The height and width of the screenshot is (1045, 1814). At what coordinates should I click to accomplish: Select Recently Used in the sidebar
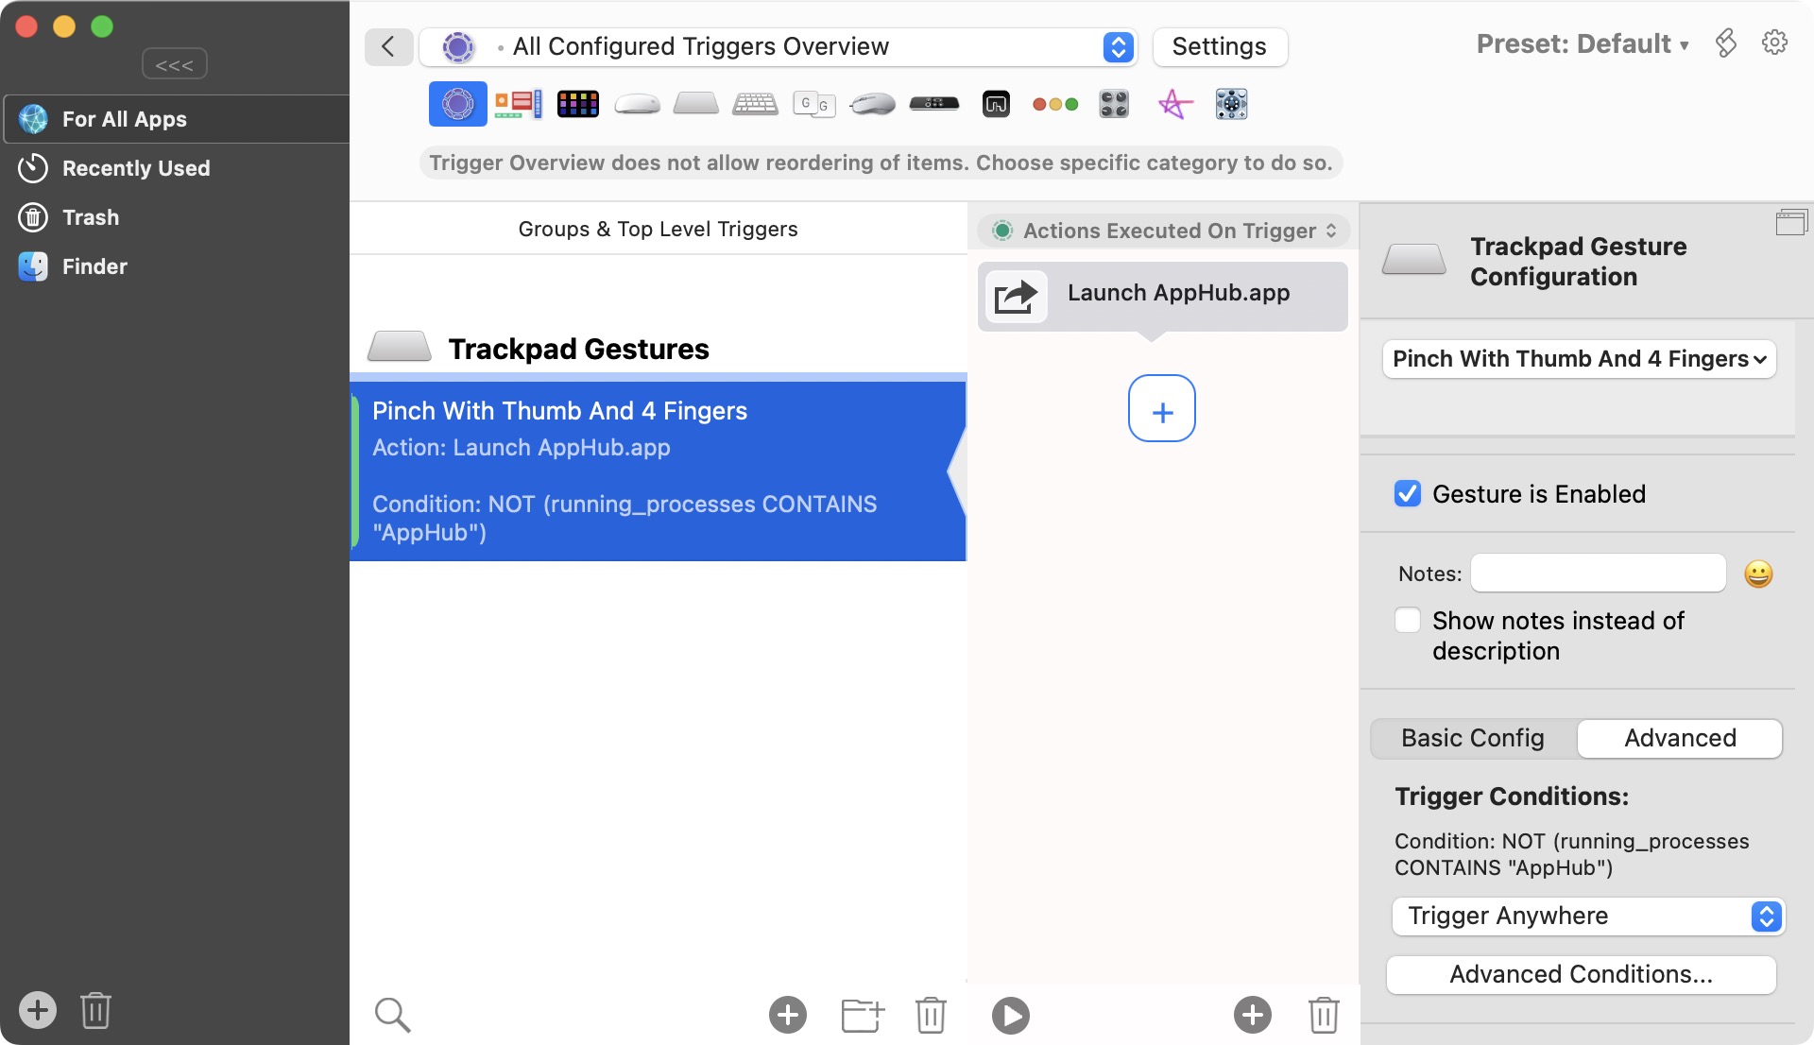tap(135, 168)
